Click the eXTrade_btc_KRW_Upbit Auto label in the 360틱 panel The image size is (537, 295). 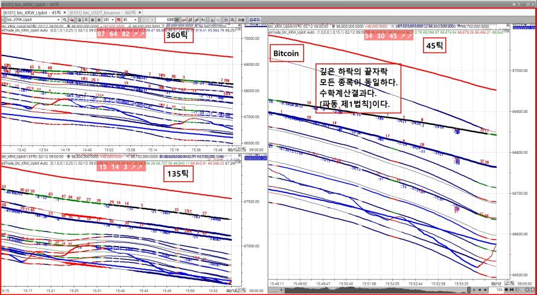(24, 30)
